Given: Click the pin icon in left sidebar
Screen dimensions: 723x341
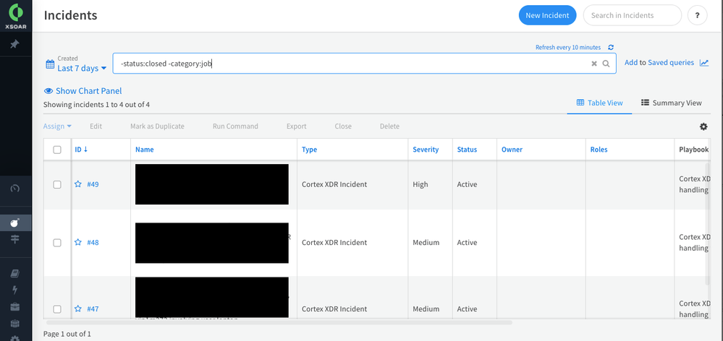Looking at the screenshot, I should point(14,44).
